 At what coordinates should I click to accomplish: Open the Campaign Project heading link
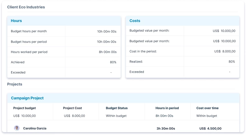[x=27, y=98]
